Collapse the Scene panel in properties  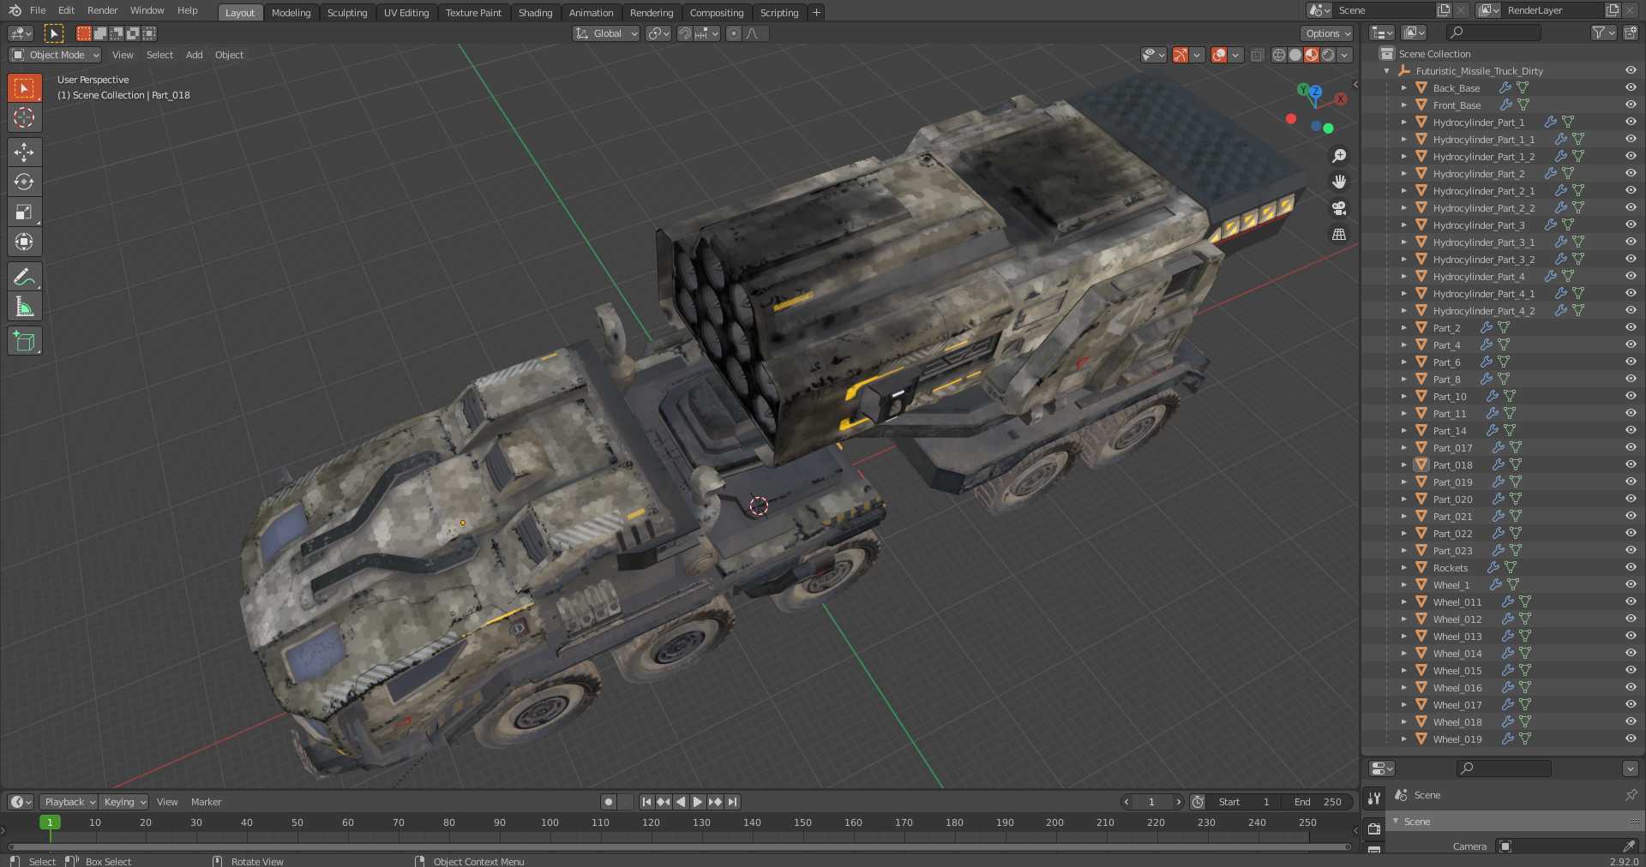tap(1396, 822)
